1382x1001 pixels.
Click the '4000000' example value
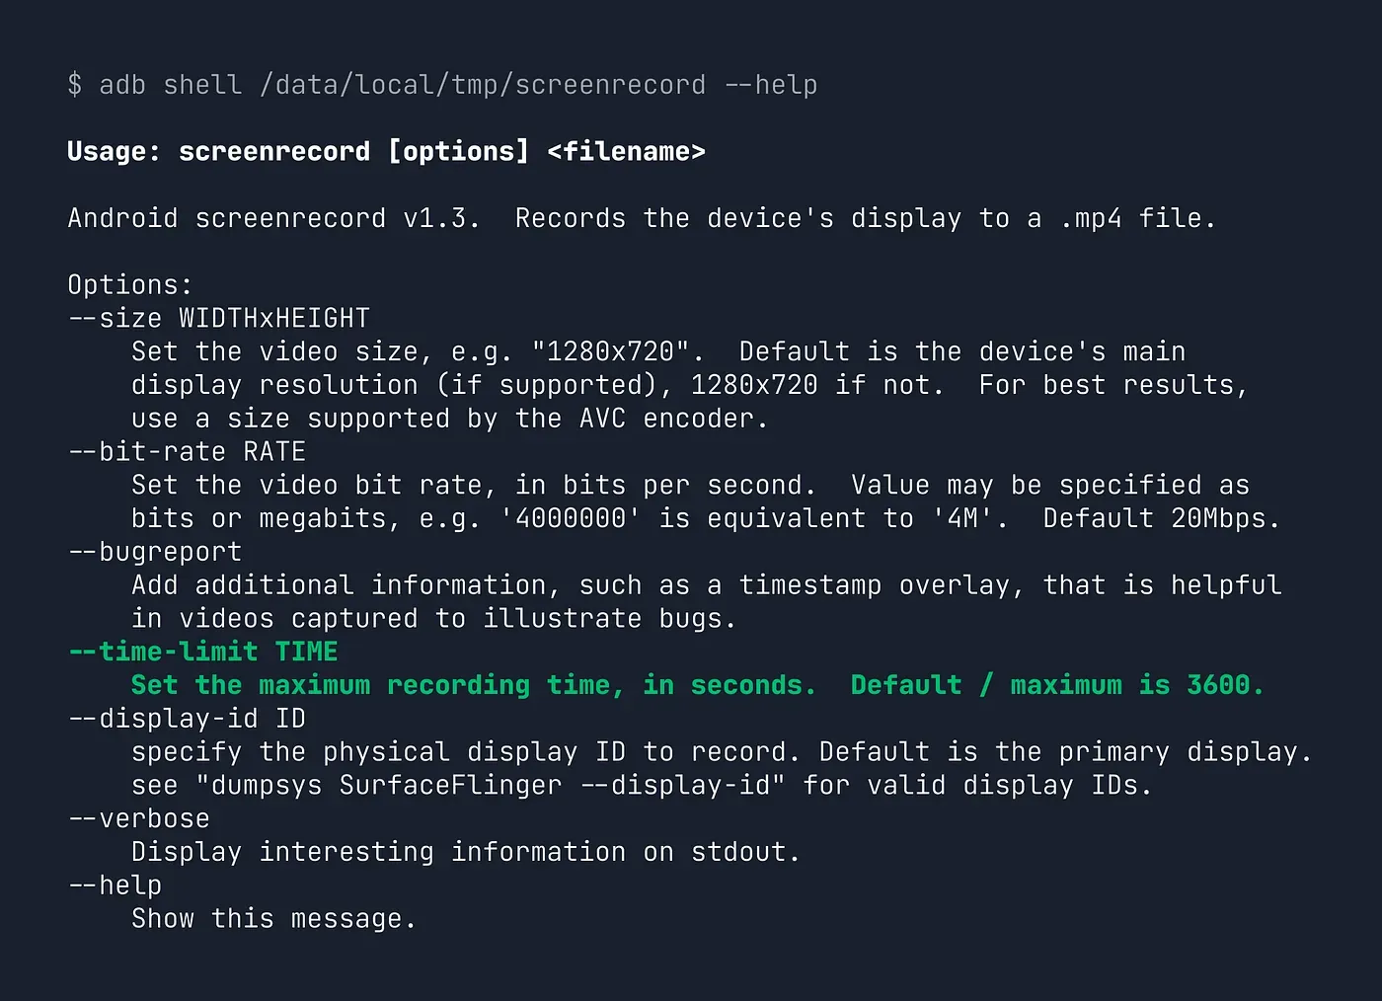571,518
